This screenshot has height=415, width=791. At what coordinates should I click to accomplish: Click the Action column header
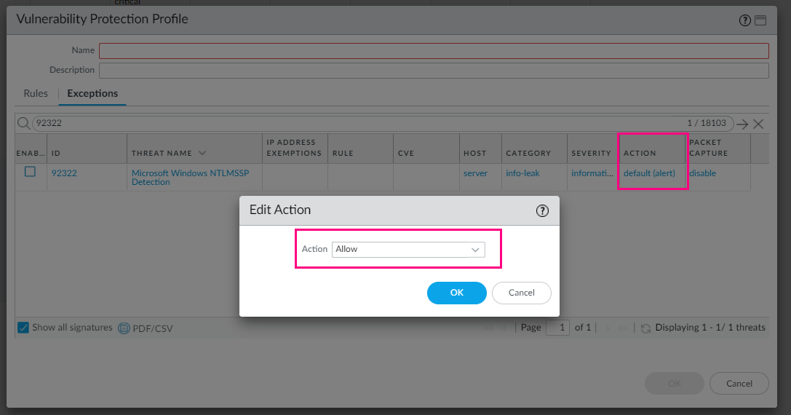[x=652, y=149]
